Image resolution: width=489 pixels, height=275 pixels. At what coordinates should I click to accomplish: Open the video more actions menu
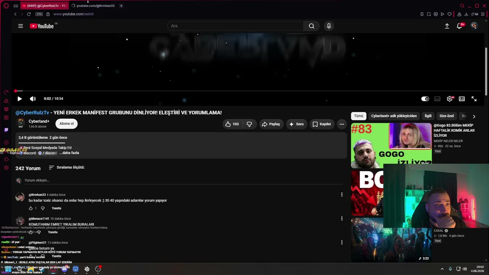pyautogui.click(x=342, y=124)
